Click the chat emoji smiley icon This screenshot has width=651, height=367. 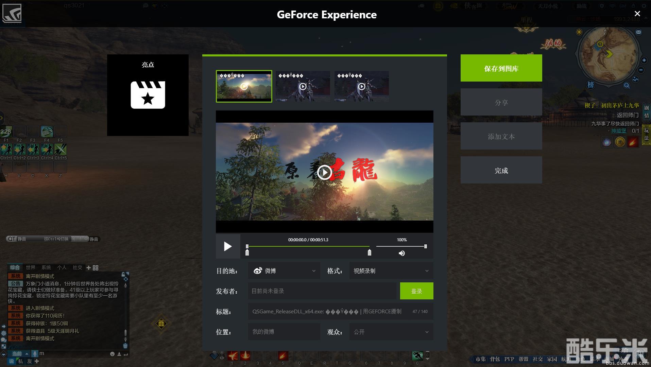click(x=112, y=354)
